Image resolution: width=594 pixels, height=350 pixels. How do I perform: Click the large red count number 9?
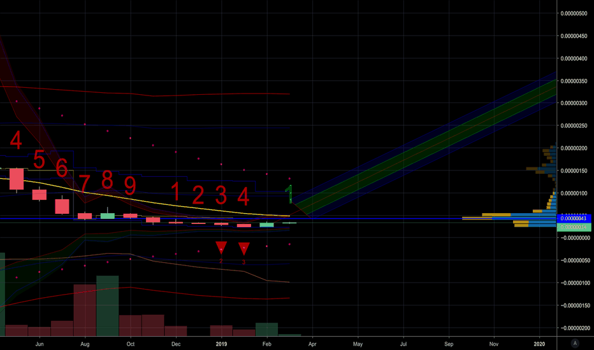pyautogui.click(x=130, y=186)
